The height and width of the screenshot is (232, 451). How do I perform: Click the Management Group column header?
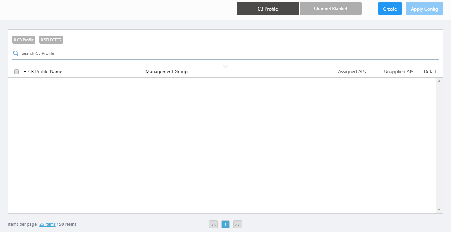(x=166, y=72)
